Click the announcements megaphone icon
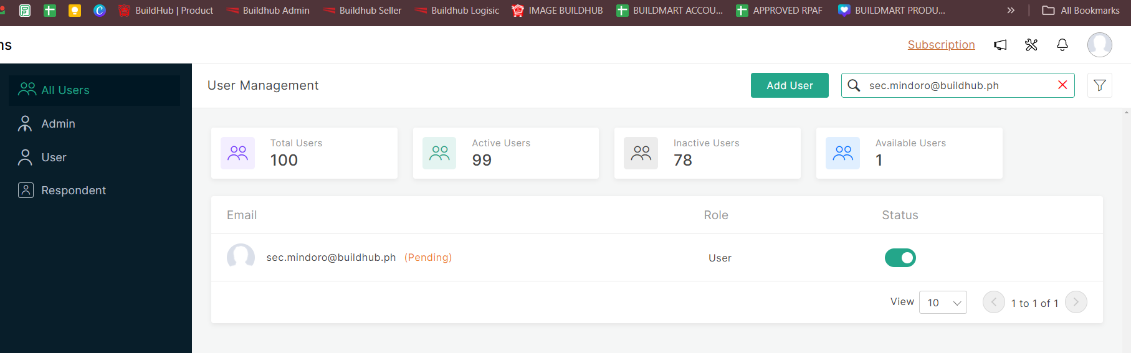 [1000, 45]
